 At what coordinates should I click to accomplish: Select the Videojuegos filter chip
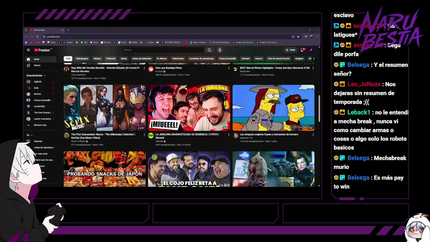tap(82, 58)
